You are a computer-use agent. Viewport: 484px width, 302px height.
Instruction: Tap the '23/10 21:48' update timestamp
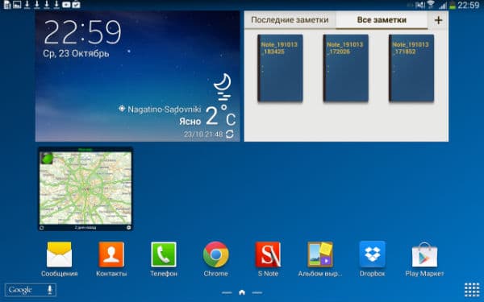click(203, 134)
